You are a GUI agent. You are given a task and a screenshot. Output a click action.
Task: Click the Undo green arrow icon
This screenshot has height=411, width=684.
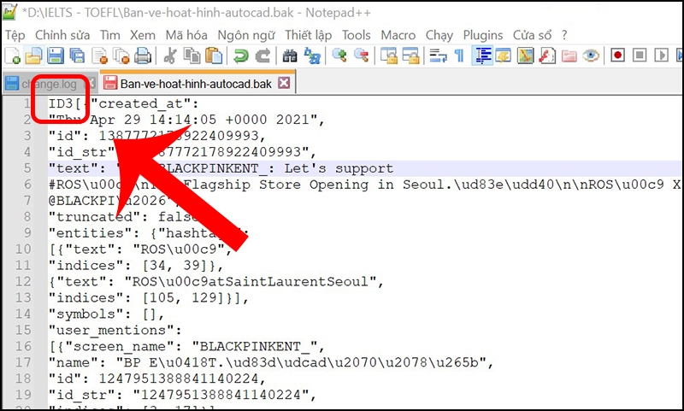240,56
